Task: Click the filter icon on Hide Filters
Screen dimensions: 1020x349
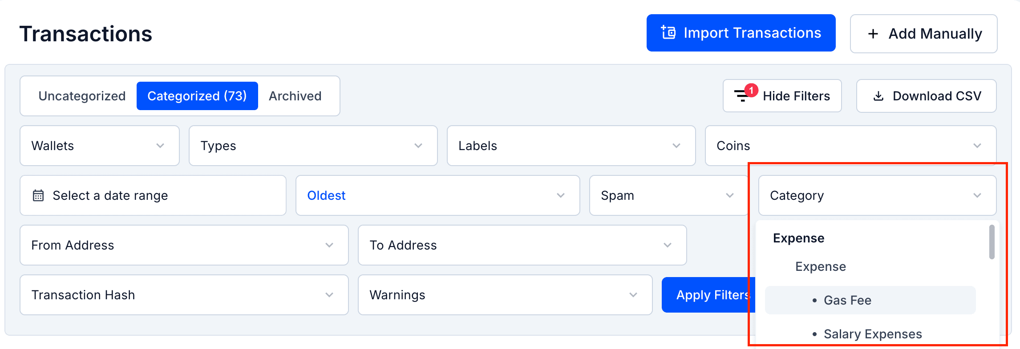Action: click(741, 96)
